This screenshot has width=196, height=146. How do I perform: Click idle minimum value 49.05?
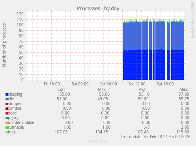pyautogui.click(x=103, y=99)
